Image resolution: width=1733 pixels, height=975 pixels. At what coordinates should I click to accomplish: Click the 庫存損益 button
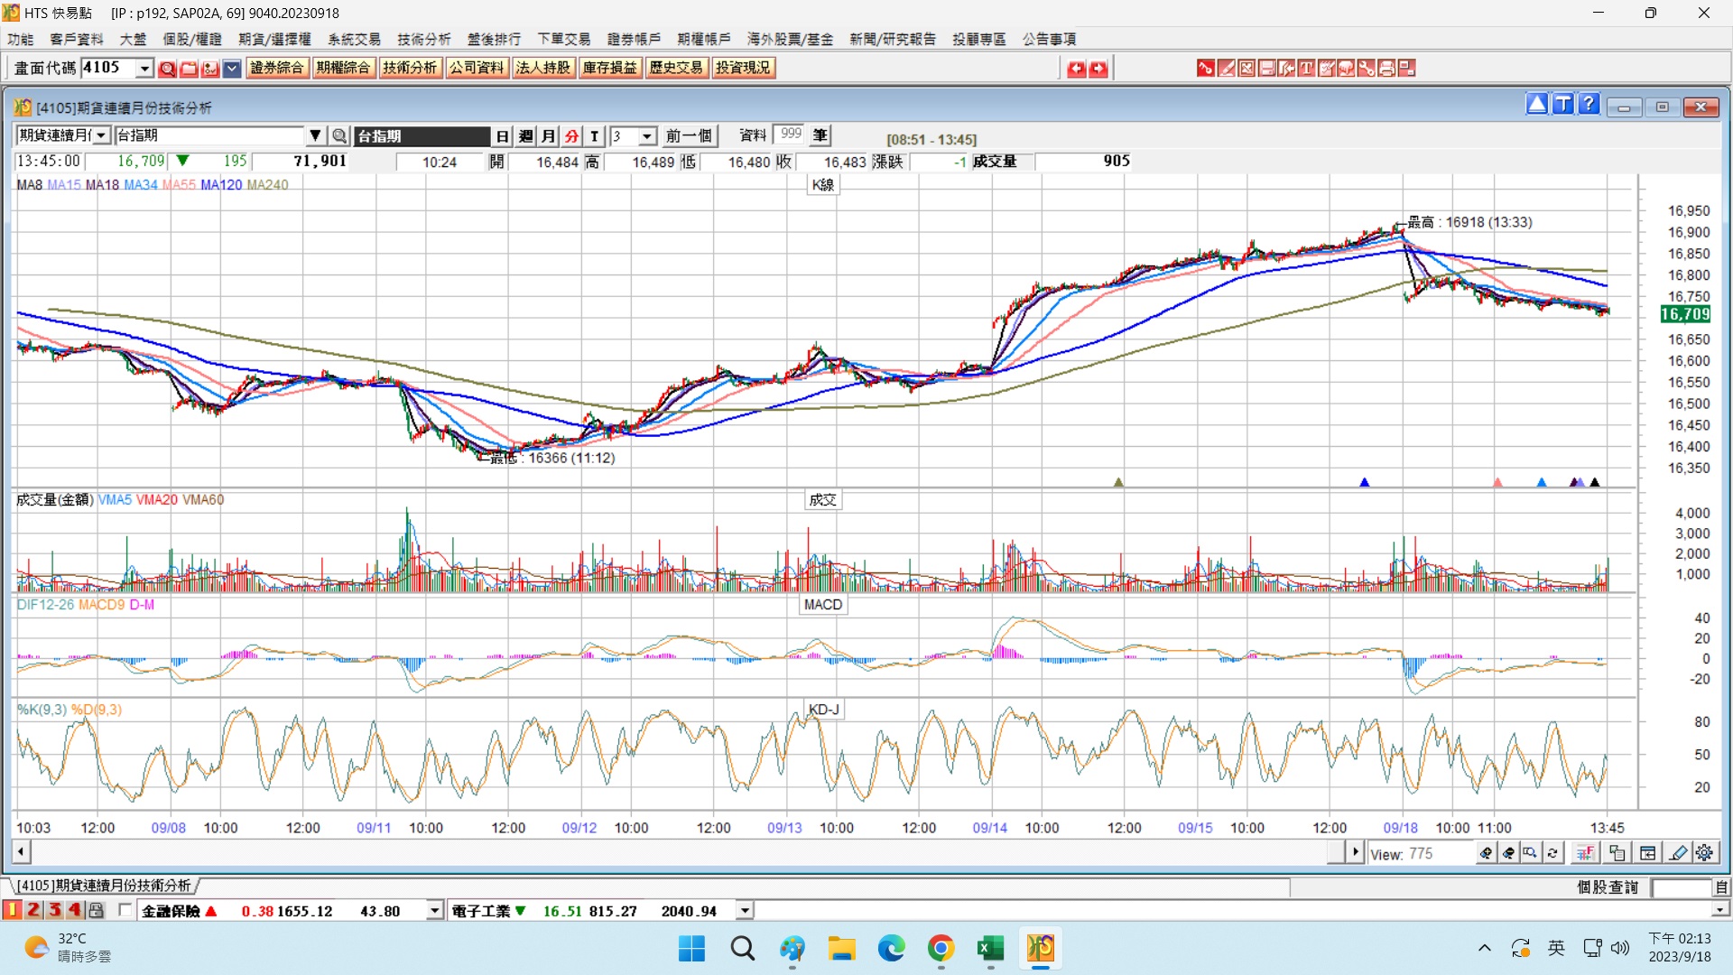click(x=609, y=68)
